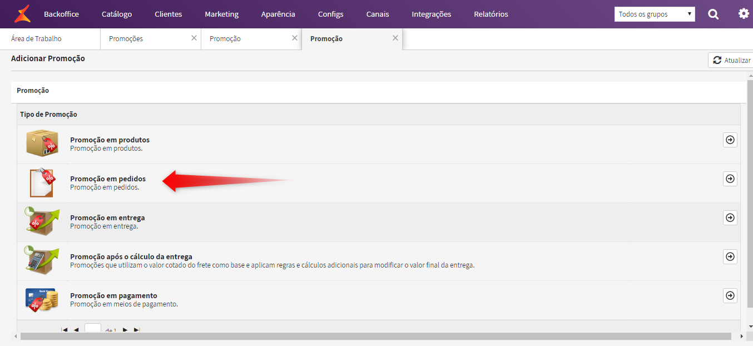Open the search magnifier icon
This screenshot has width=753, height=346.
(713, 14)
